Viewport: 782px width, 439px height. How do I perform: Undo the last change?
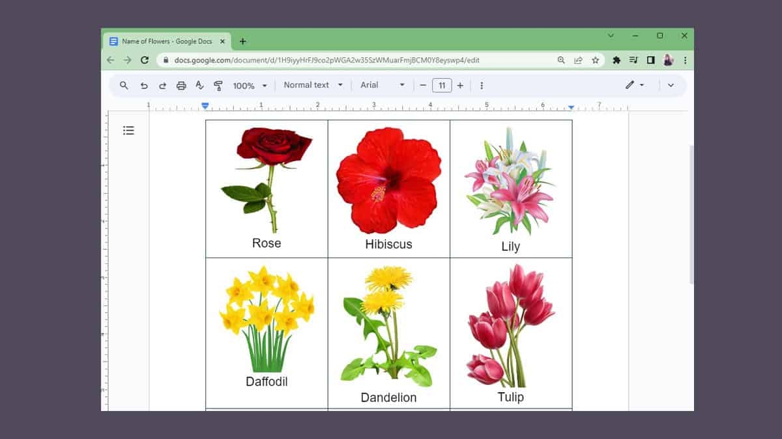[x=144, y=85]
